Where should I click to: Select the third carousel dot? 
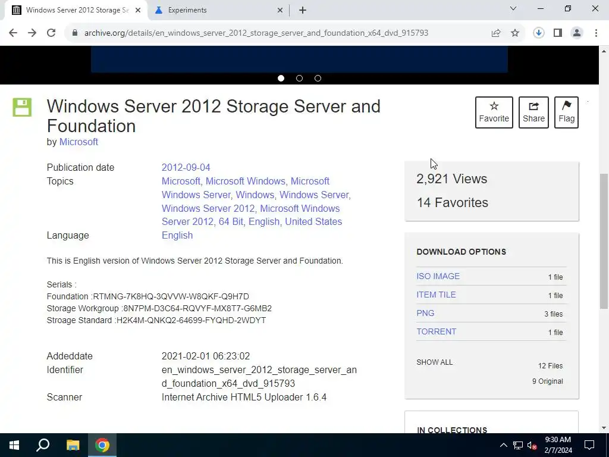point(318,79)
